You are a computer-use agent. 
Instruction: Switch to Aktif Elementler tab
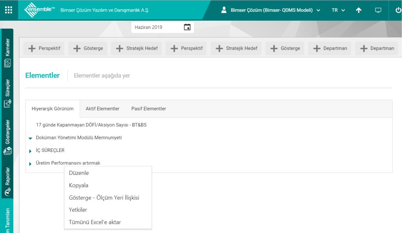point(103,109)
